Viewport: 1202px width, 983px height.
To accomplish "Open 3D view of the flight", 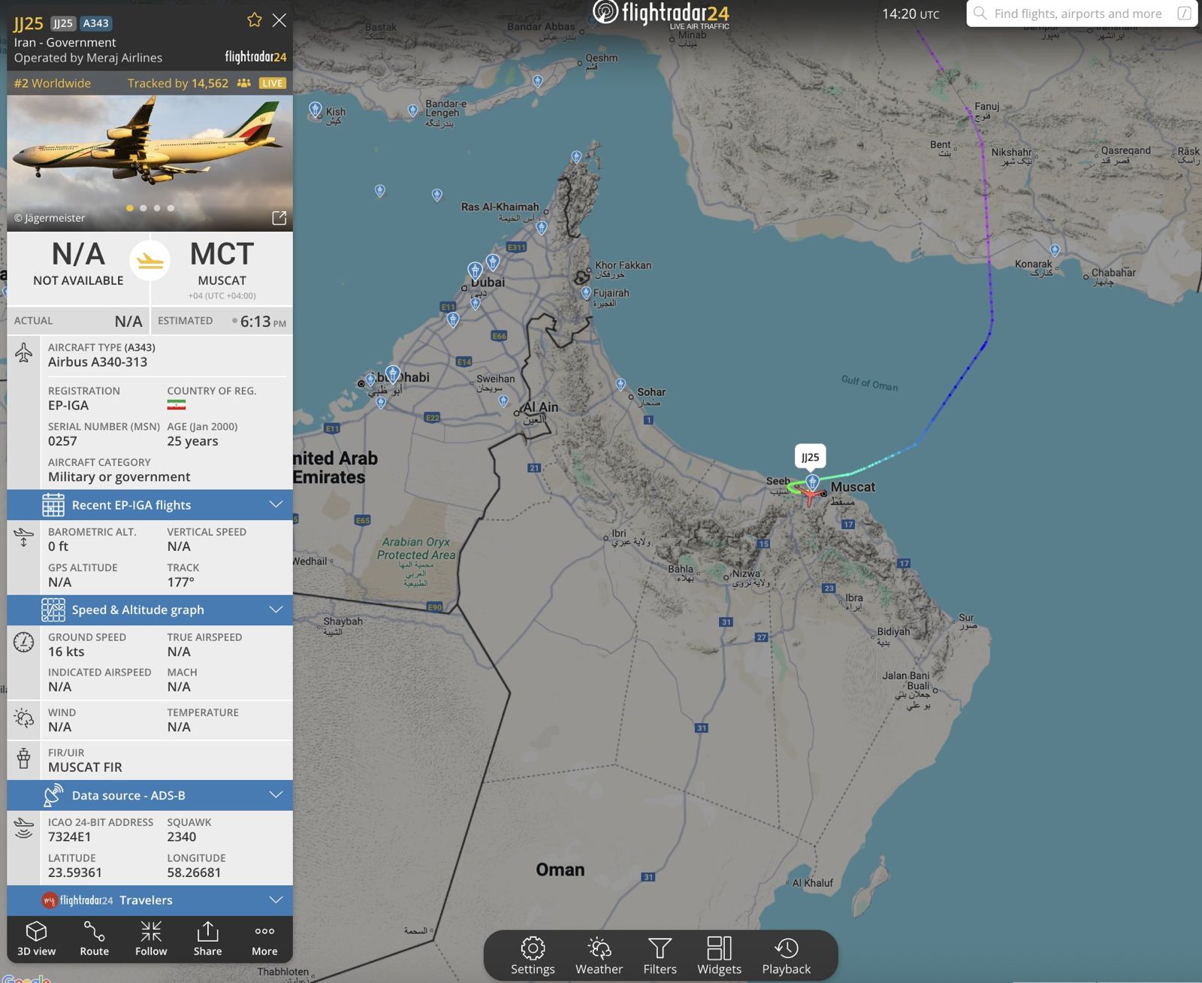I will tap(36, 939).
